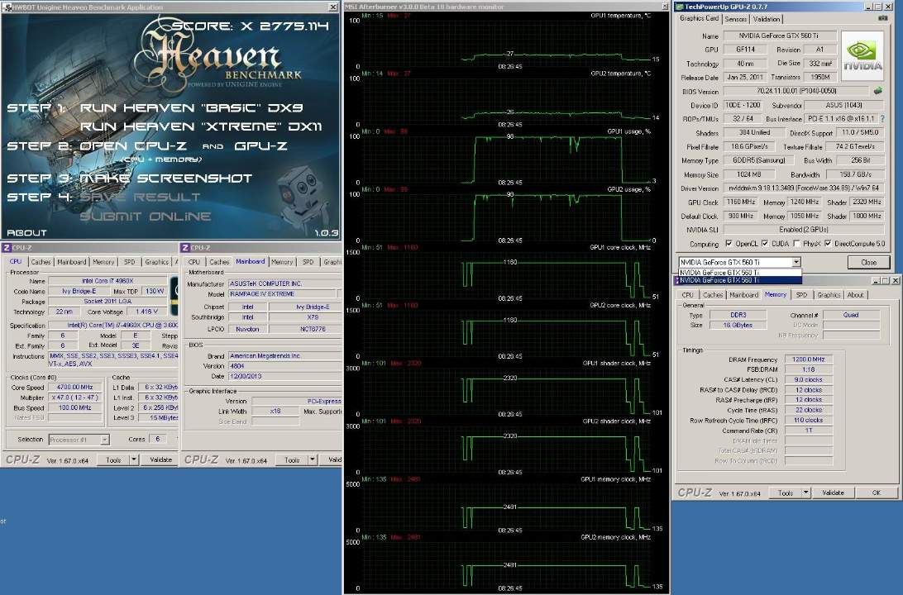This screenshot has height=595, width=903.
Task: Click SAVE RESULT in Heaven benchmark
Action: 140,197
